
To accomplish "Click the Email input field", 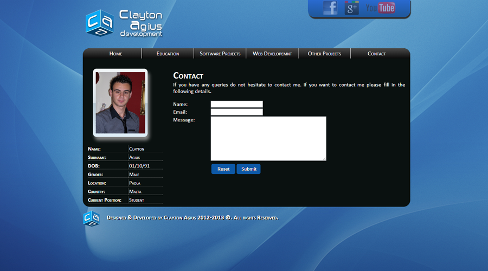I will coord(237,112).
